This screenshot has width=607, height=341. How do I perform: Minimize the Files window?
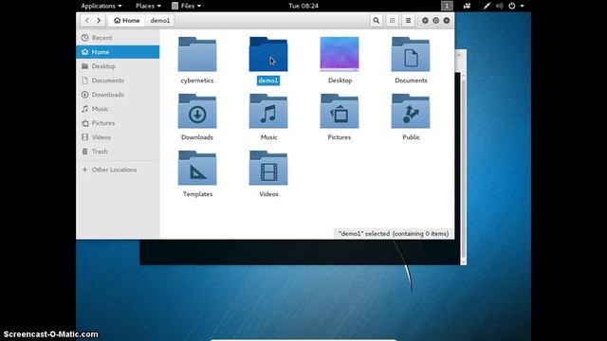pyautogui.click(x=425, y=21)
